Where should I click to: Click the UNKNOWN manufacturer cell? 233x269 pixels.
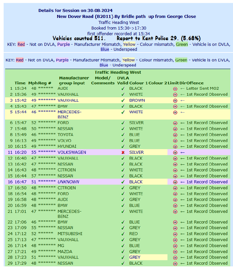tap(69, 182)
